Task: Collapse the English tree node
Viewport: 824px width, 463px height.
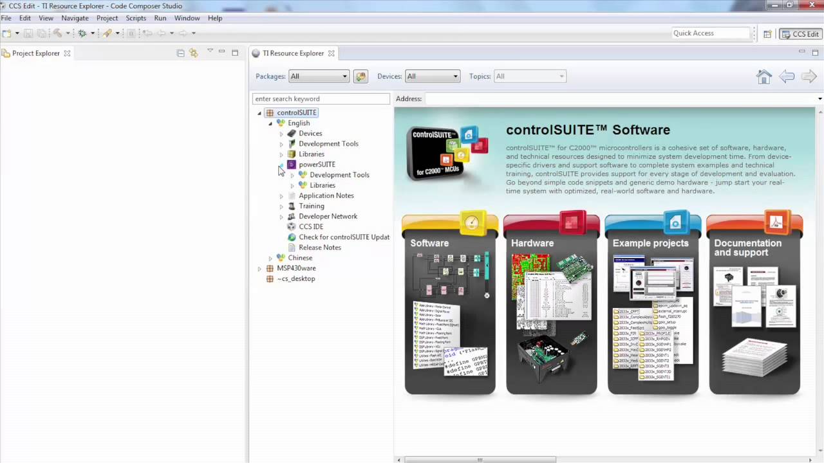Action: tap(270, 123)
